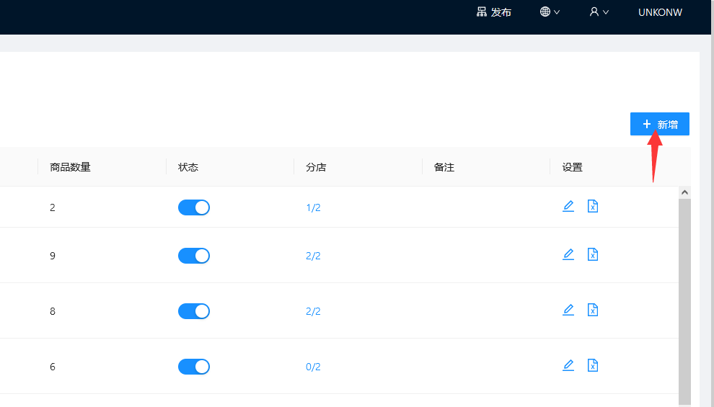Click the 状态 column header
Image resolution: width=714 pixels, height=407 pixels.
coord(188,167)
